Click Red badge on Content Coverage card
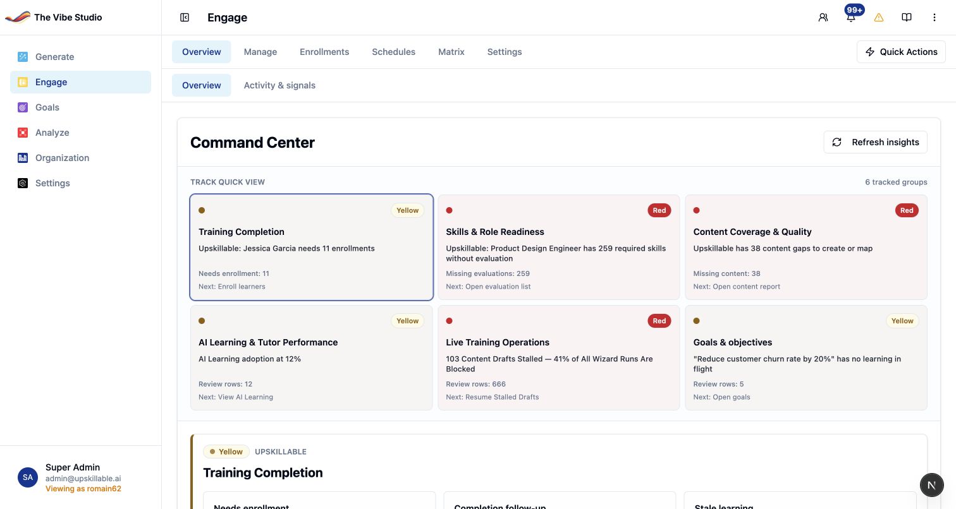The image size is (956, 509). coord(907,210)
